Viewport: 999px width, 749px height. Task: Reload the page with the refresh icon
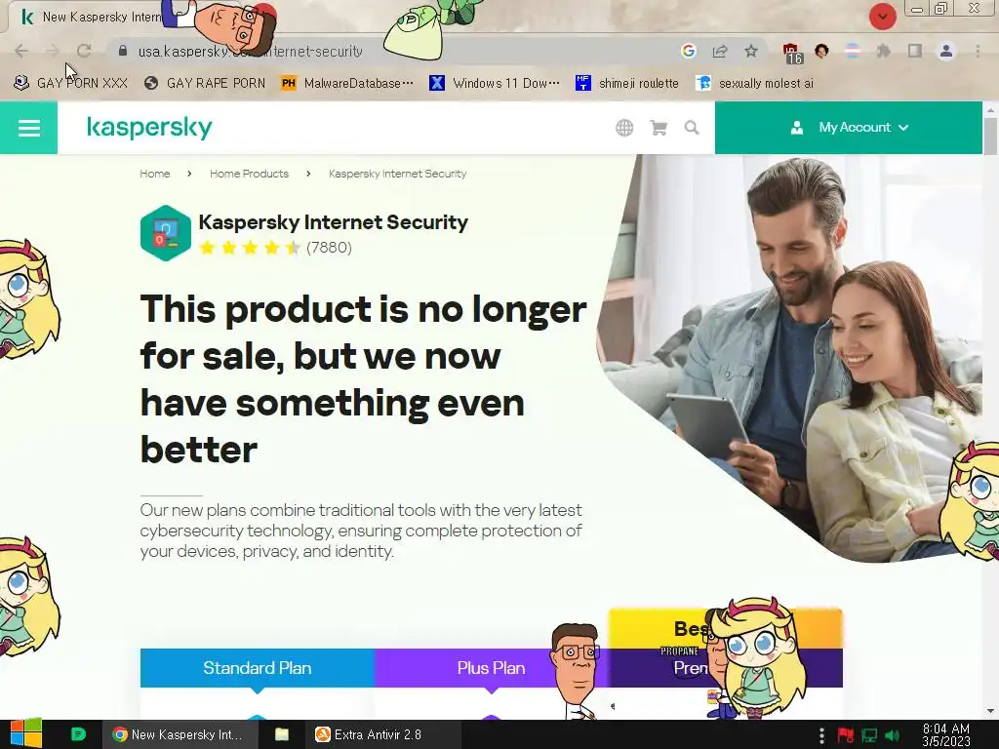[84, 51]
